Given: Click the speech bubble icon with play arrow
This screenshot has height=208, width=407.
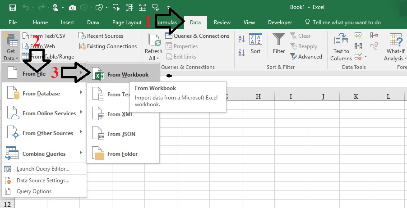Looking at the screenshot, I should 116,8.
